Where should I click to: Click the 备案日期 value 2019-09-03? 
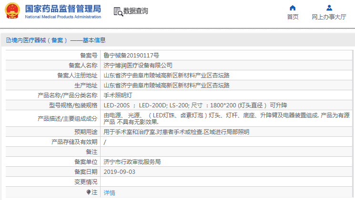(x=119, y=172)
